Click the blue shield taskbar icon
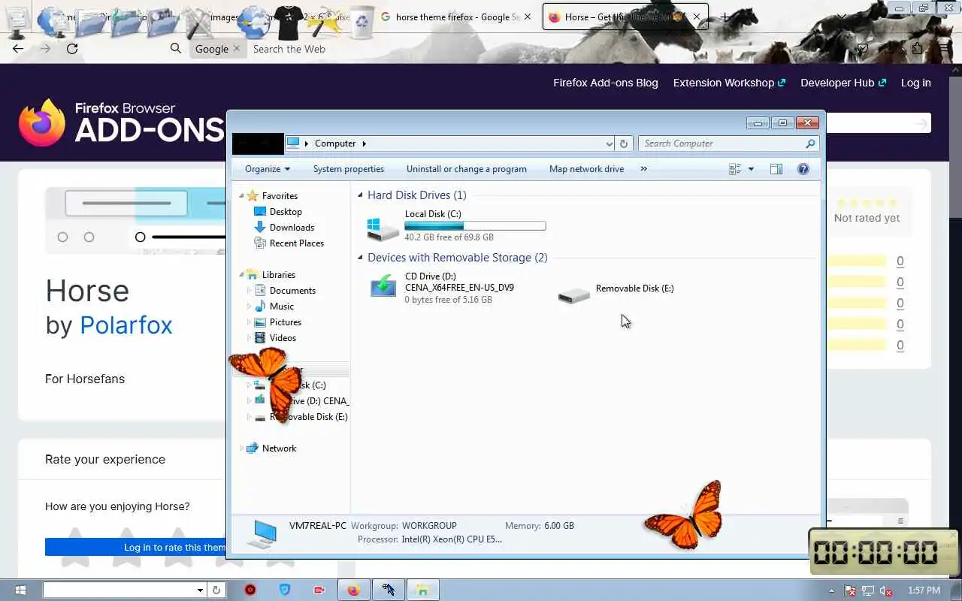Image resolution: width=962 pixels, height=601 pixels. tap(285, 590)
